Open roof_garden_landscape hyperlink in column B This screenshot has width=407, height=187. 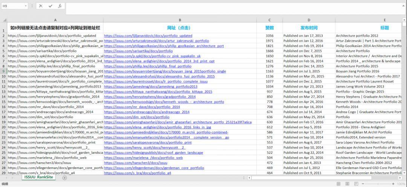click(154, 152)
